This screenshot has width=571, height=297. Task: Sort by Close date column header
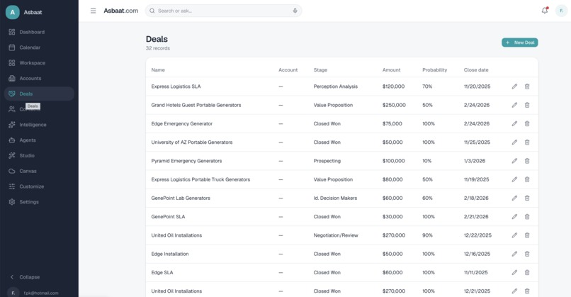click(476, 70)
